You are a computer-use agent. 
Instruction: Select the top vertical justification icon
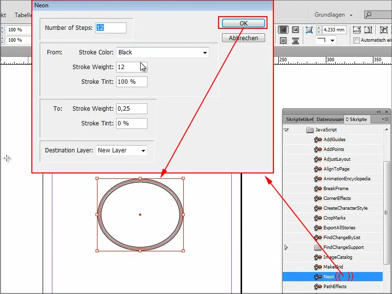(283, 30)
